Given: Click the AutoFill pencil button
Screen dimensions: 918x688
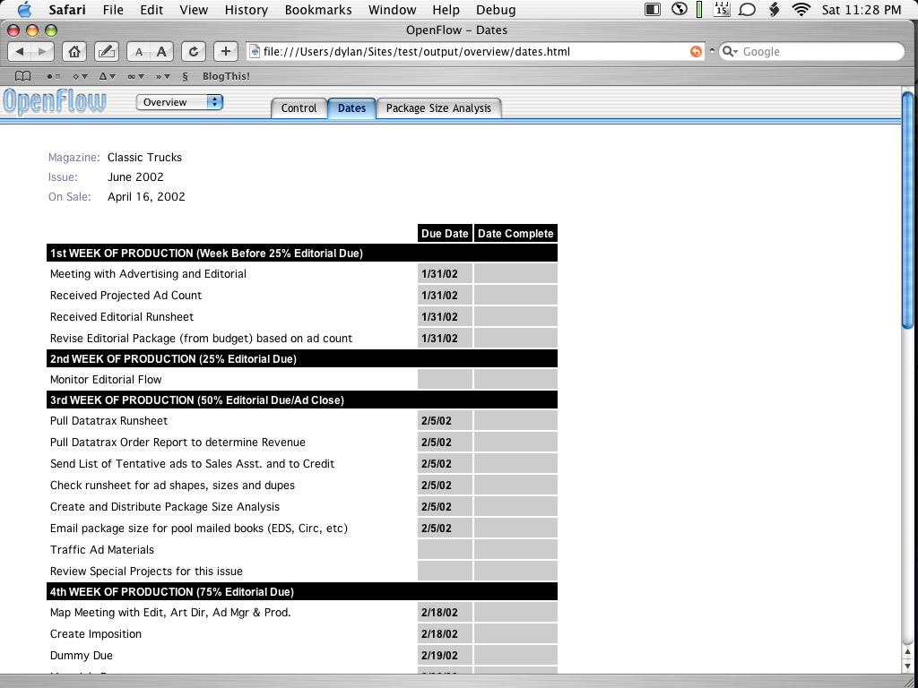Looking at the screenshot, I should [106, 51].
